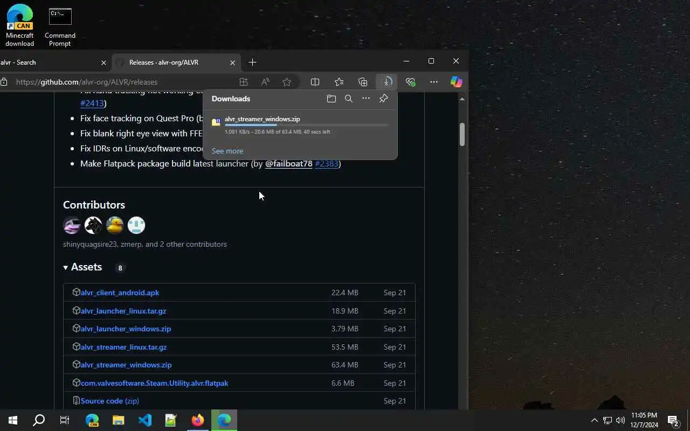
Task: Open the notification center
Action: (x=673, y=420)
